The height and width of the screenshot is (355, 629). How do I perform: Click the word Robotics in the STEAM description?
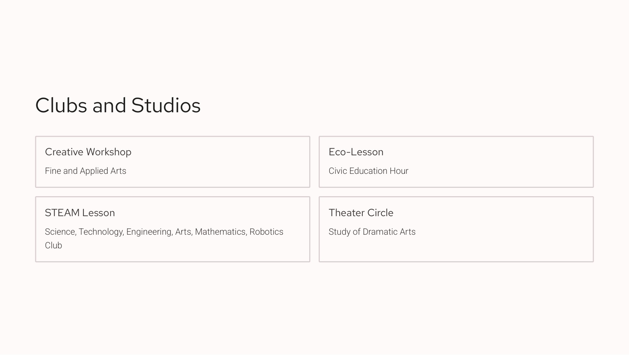pyautogui.click(x=266, y=232)
